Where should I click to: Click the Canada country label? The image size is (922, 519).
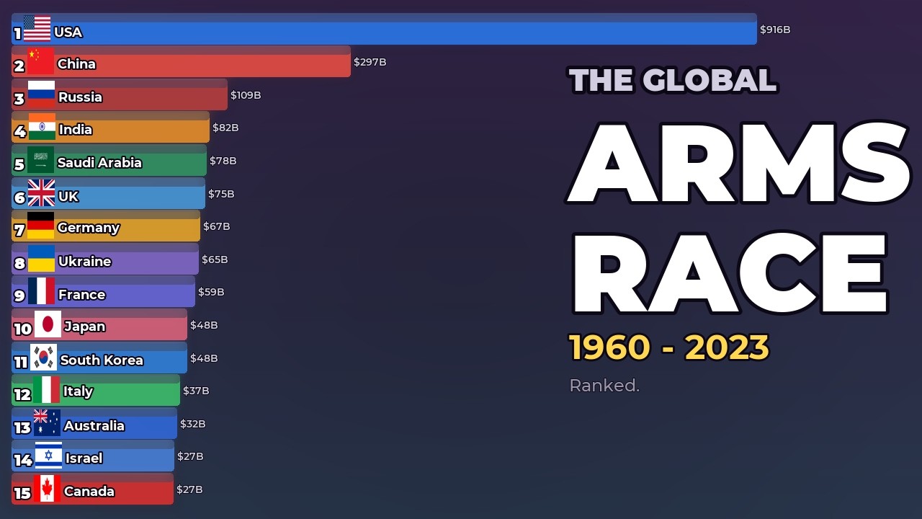click(89, 491)
